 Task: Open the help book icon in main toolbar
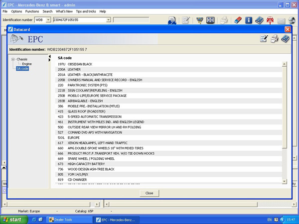pos(259,20)
